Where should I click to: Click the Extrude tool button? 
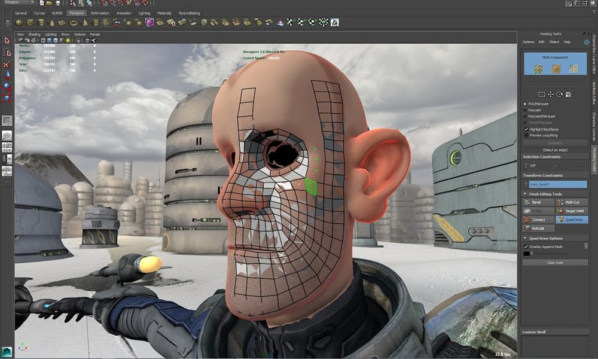tap(539, 229)
